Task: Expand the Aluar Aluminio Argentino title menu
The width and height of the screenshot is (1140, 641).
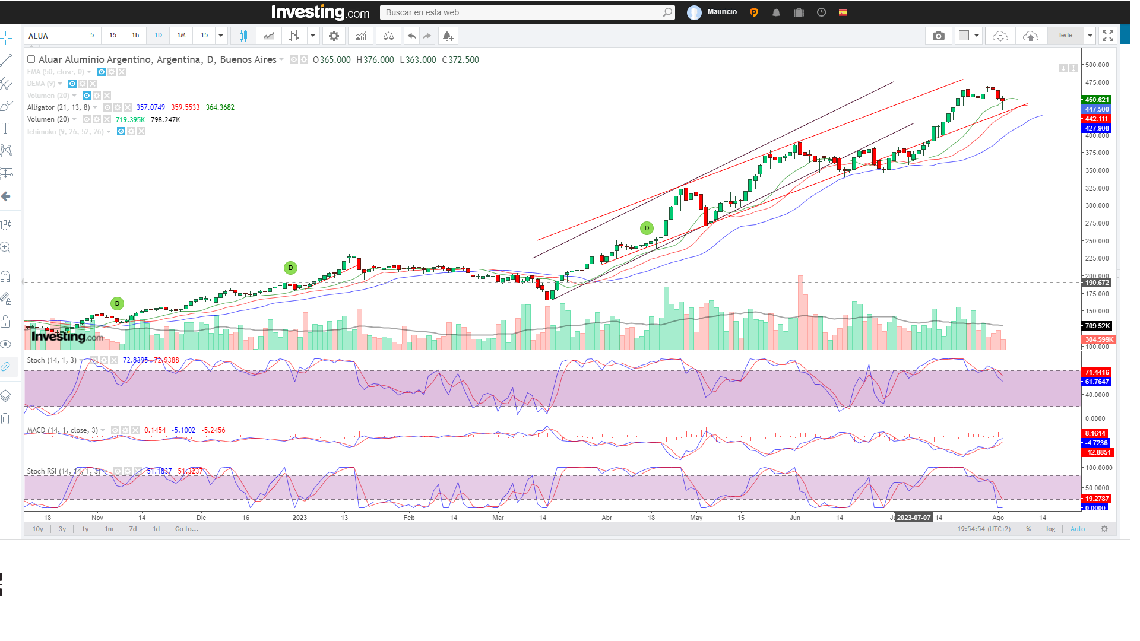Action: point(281,59)
